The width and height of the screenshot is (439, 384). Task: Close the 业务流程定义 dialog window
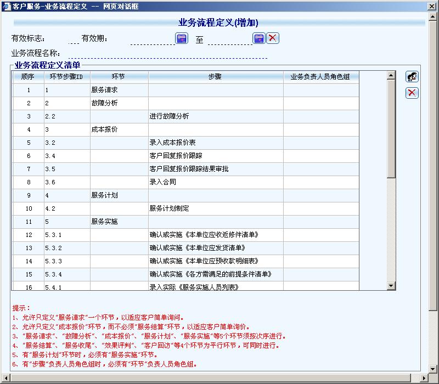coord(431,5)
